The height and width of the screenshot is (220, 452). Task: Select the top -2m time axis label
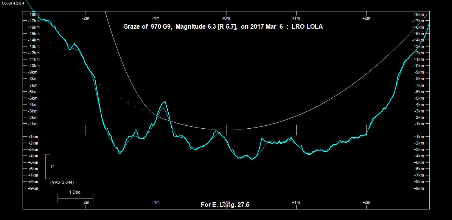pos(85,18)
